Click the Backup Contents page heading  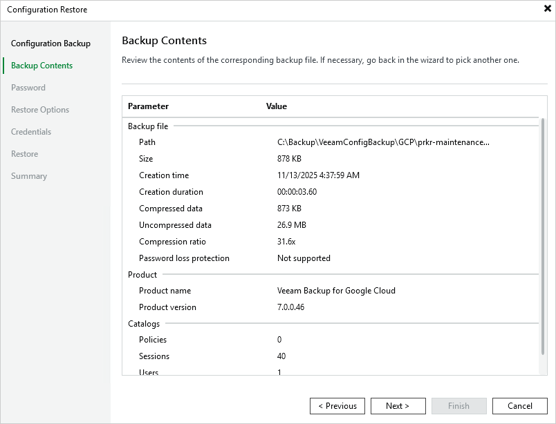tap(164, 40)
